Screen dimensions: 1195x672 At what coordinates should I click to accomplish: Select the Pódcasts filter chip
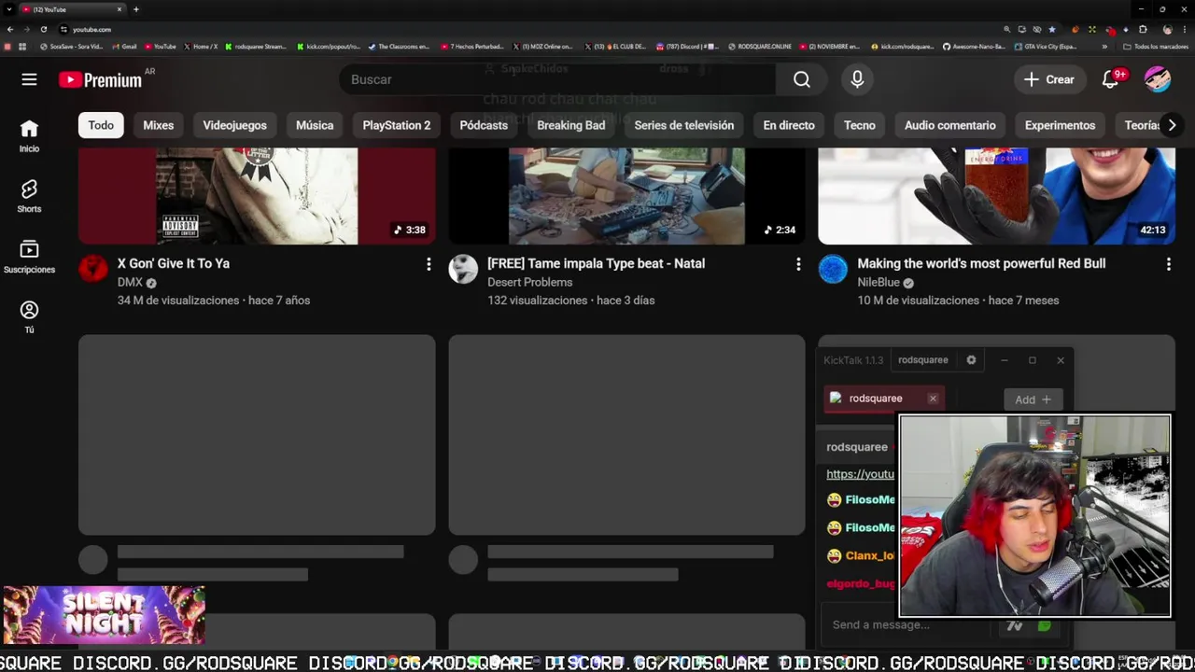(x=484, y=125)
